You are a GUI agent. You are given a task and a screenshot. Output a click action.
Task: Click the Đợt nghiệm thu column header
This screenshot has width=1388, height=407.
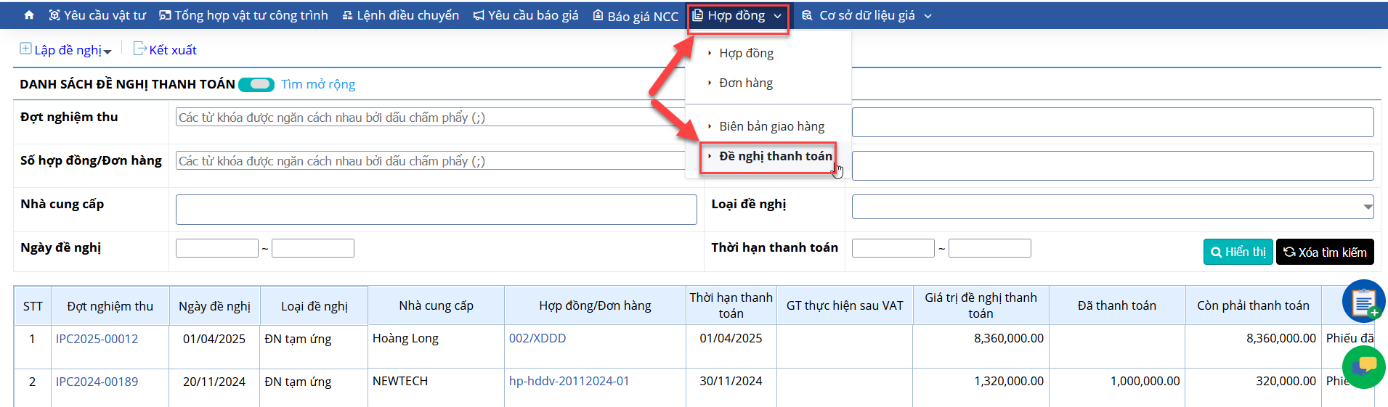point(110,306)
